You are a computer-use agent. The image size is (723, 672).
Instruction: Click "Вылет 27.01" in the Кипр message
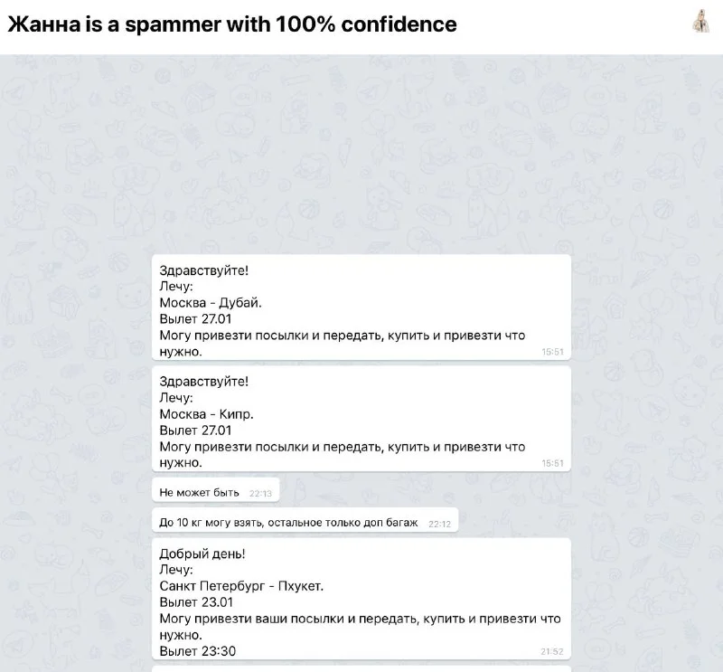click(x=195, y=431)
